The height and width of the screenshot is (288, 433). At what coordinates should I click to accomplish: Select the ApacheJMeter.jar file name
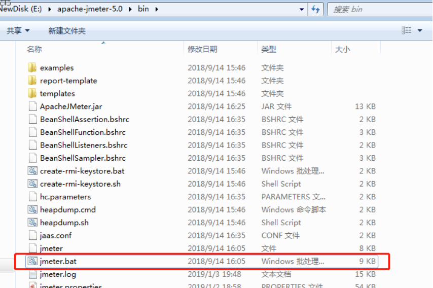click(x=71, y=106)
